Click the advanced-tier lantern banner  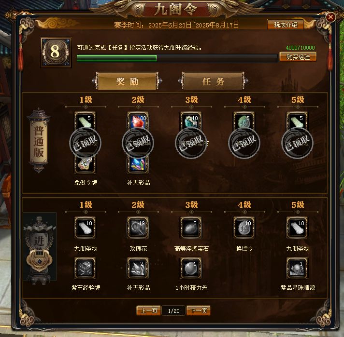coord(40,246)
